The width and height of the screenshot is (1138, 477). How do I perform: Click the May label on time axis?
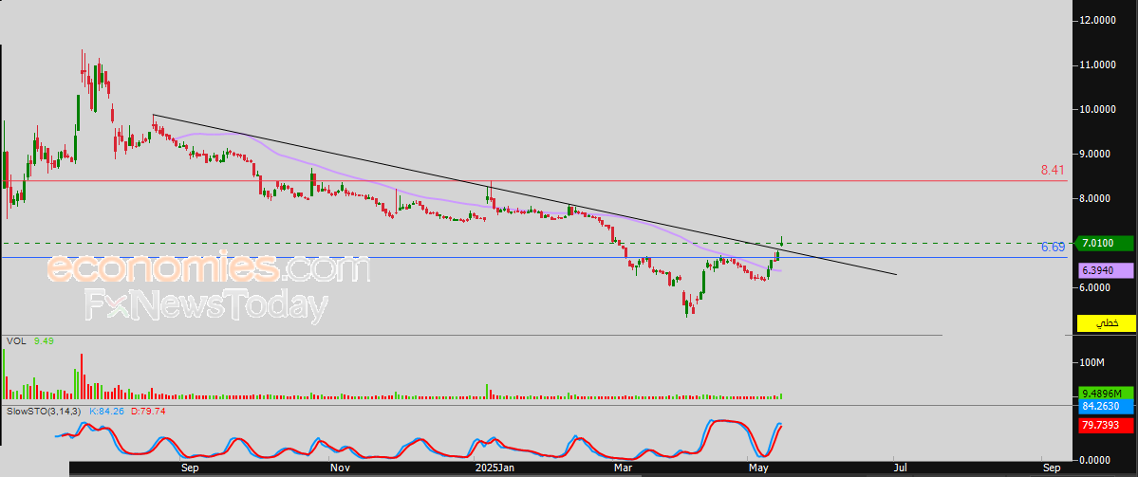[757, 469]
